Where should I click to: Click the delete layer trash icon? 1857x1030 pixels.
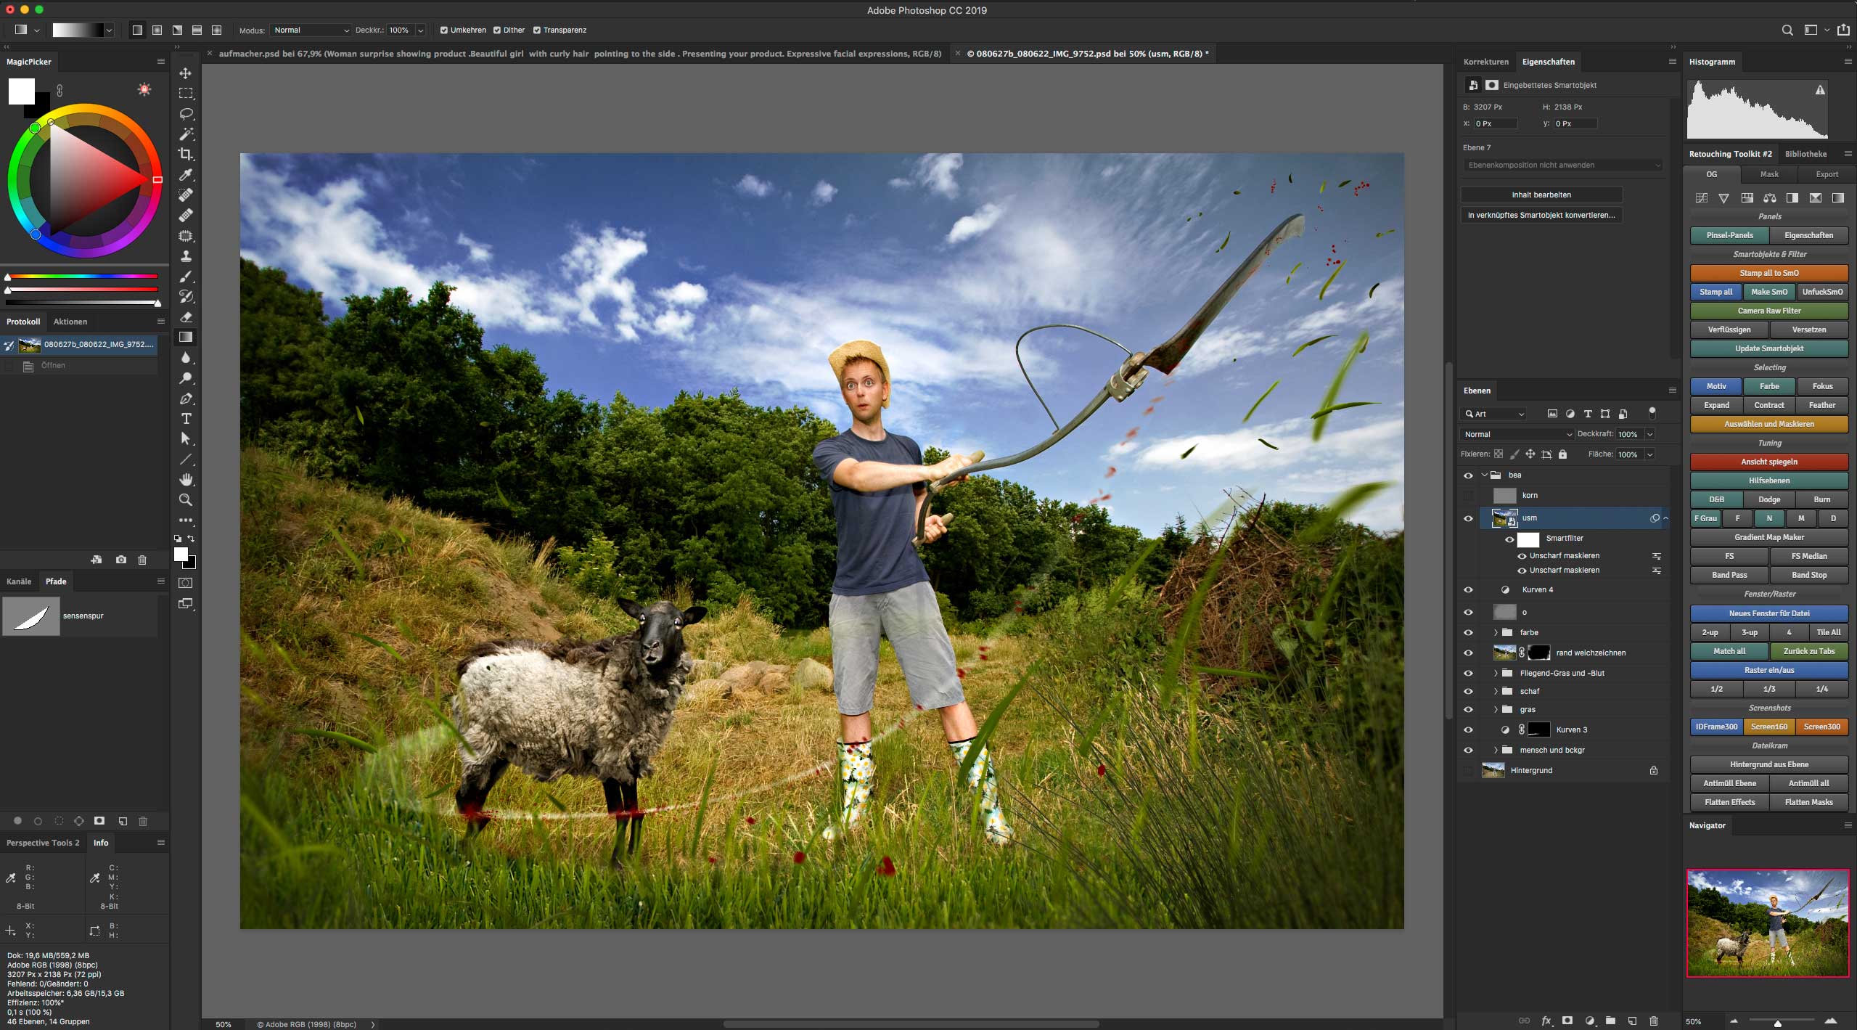(x=1653, y=1021)
